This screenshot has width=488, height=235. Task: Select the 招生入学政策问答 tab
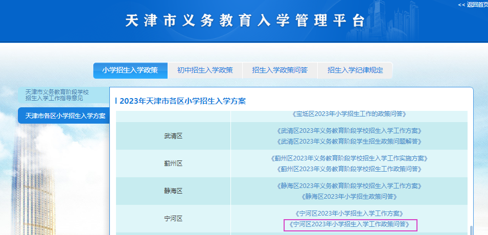[280, 70]
